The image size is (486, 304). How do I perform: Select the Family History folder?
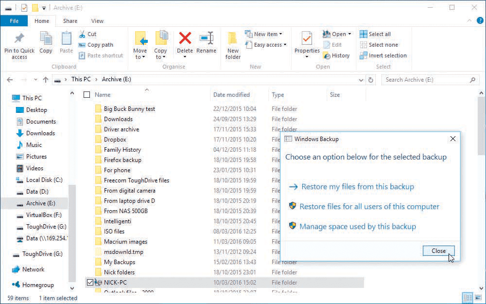tap(122, 149)
